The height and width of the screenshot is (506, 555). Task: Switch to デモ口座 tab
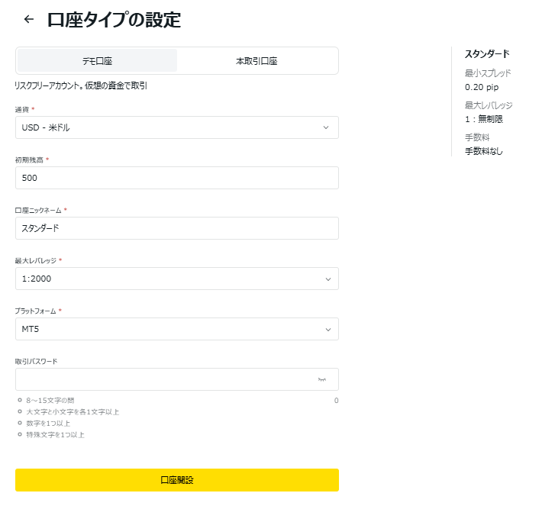click(x=98, y=61)
